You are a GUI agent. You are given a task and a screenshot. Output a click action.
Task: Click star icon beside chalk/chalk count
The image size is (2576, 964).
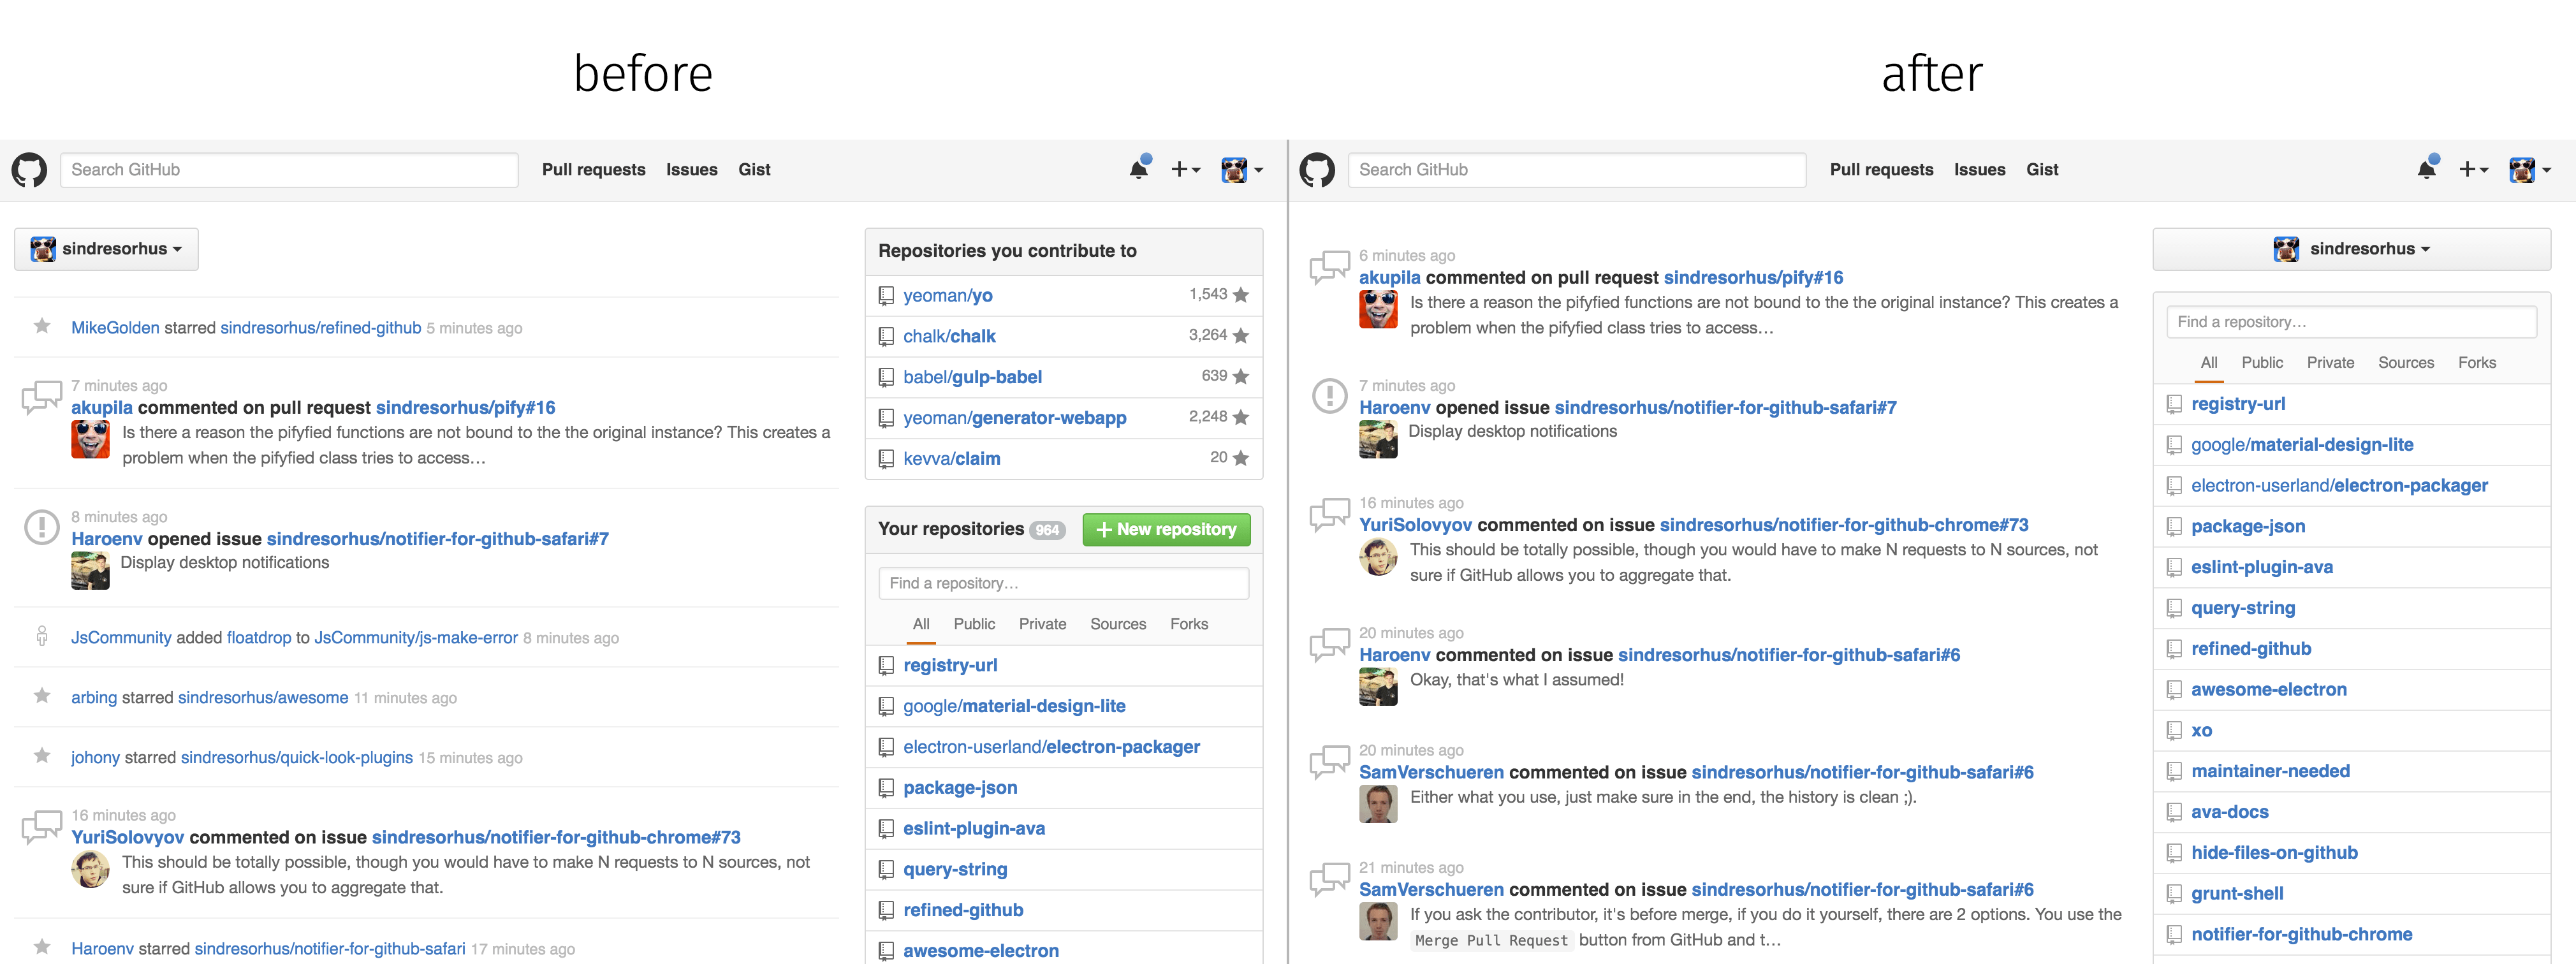[1241, 336]
